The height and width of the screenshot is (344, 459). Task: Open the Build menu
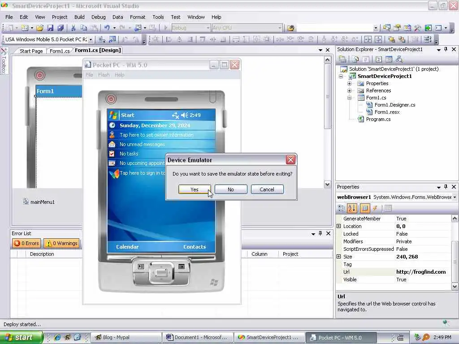click(79, 17)
